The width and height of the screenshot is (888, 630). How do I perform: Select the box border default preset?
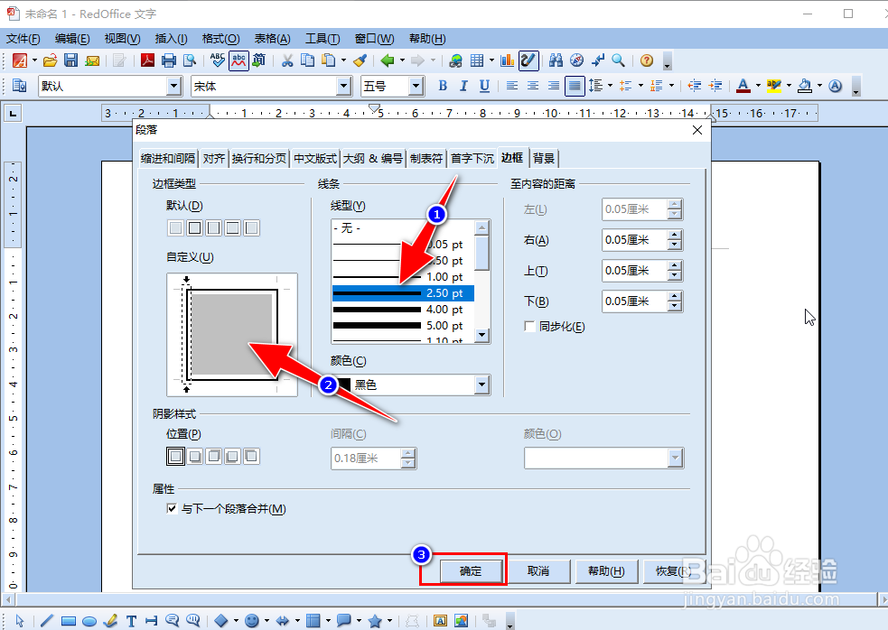[x=195, y=227]
